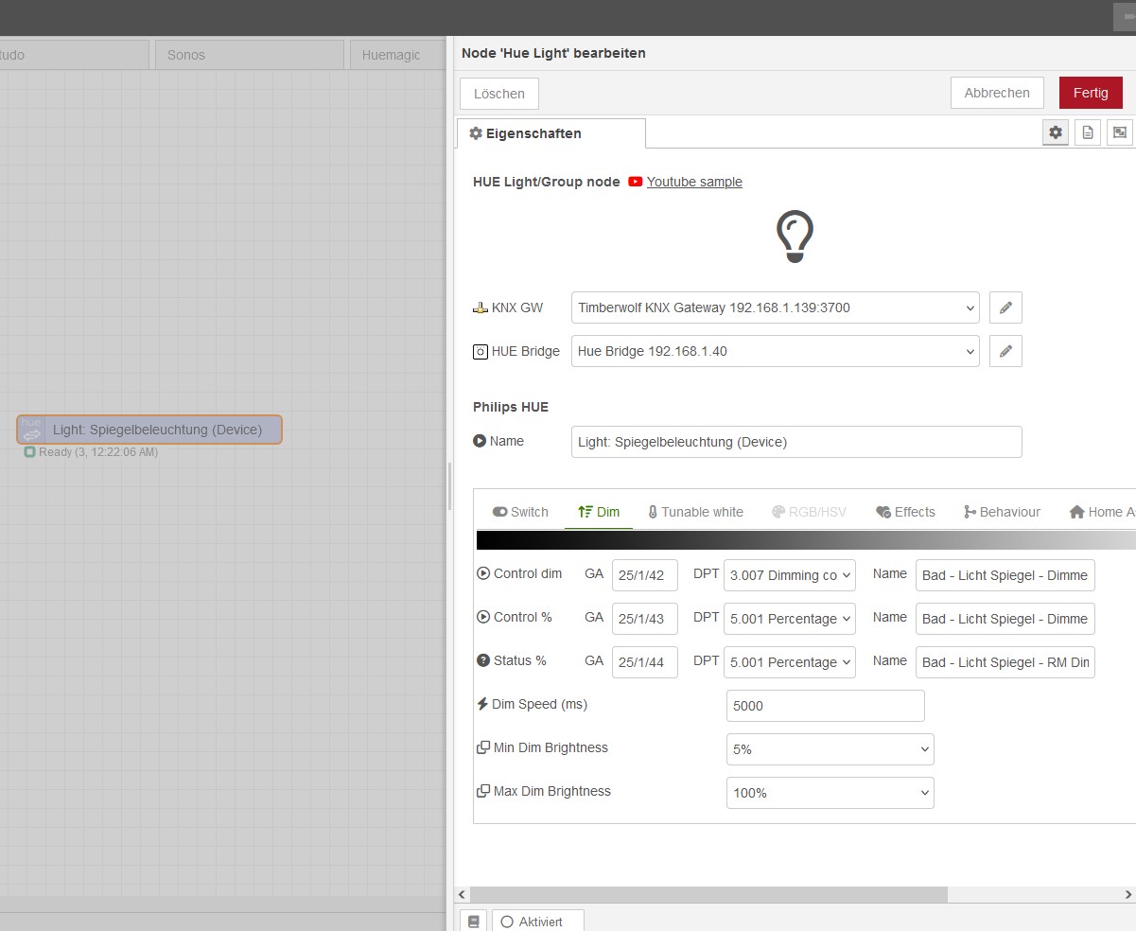Click the Name field in the Control % row
This screenshot has height=931, width=1136.
pos(1005,619)
